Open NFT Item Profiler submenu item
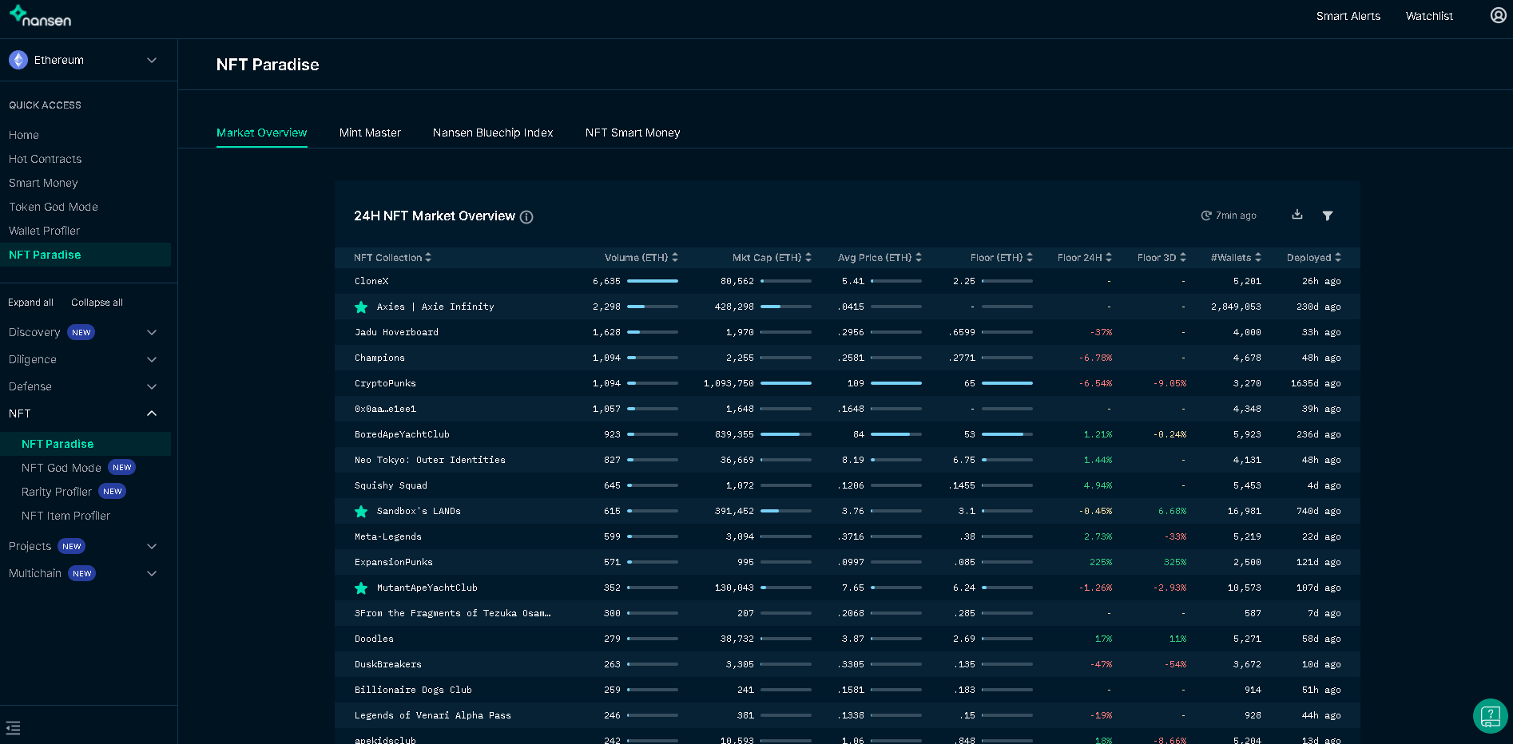 (x=66, y=516)
